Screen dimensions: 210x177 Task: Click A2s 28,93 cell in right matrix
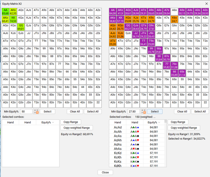click(205, 12)
